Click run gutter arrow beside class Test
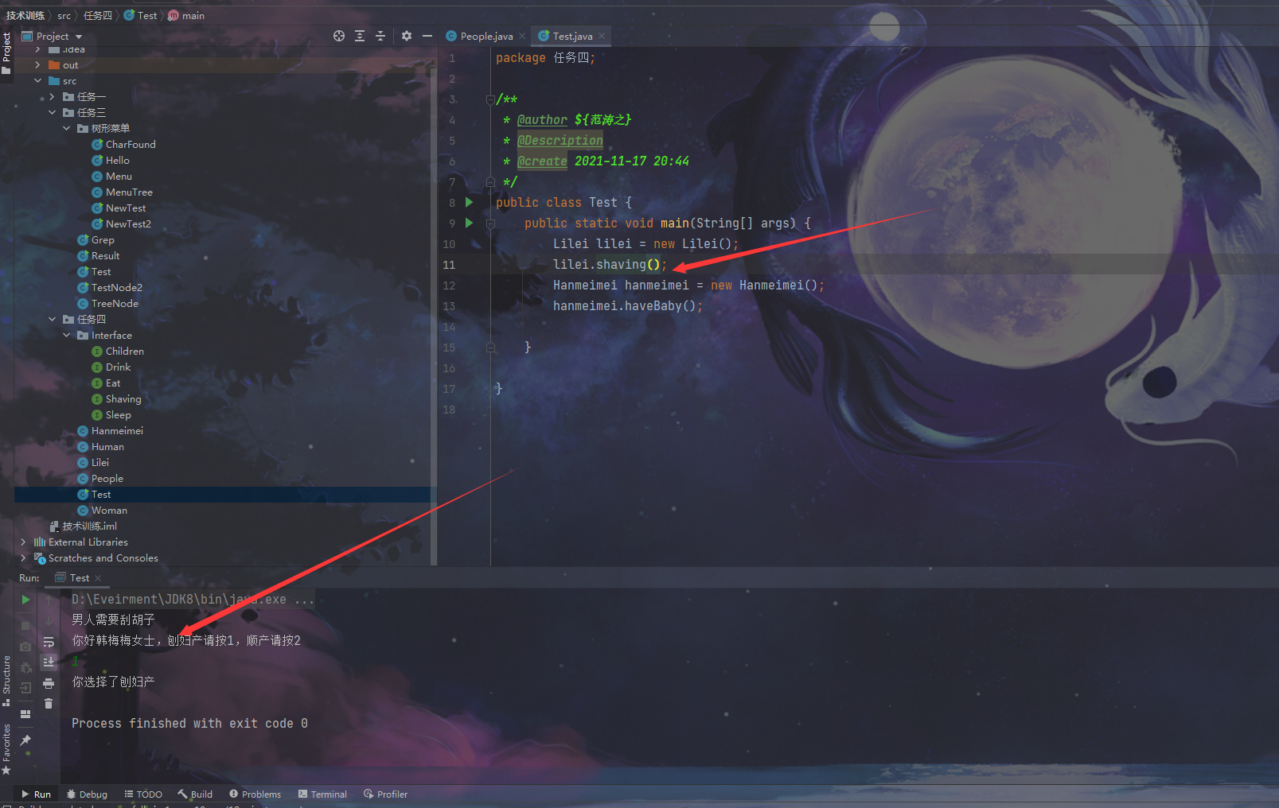This screenshot has width=1279, height=808. click(x=470, y=202)
